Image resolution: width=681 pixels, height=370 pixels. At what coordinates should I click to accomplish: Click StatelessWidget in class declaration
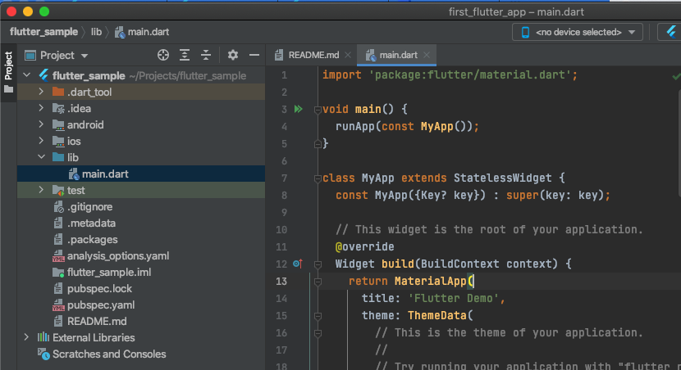coord(502,178)
